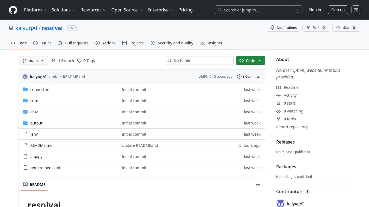This screenshot has height=207, width=369.
Task: Open the README outline list icon
Action: 258,184
